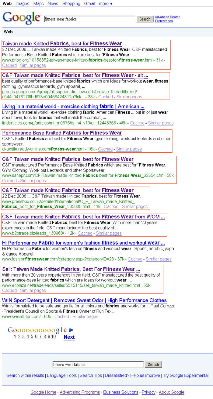The height and width of the screenshot is (399, 213).
Task: Open Similar pages for the b2btrade.biz result
Action: (109, 233)
